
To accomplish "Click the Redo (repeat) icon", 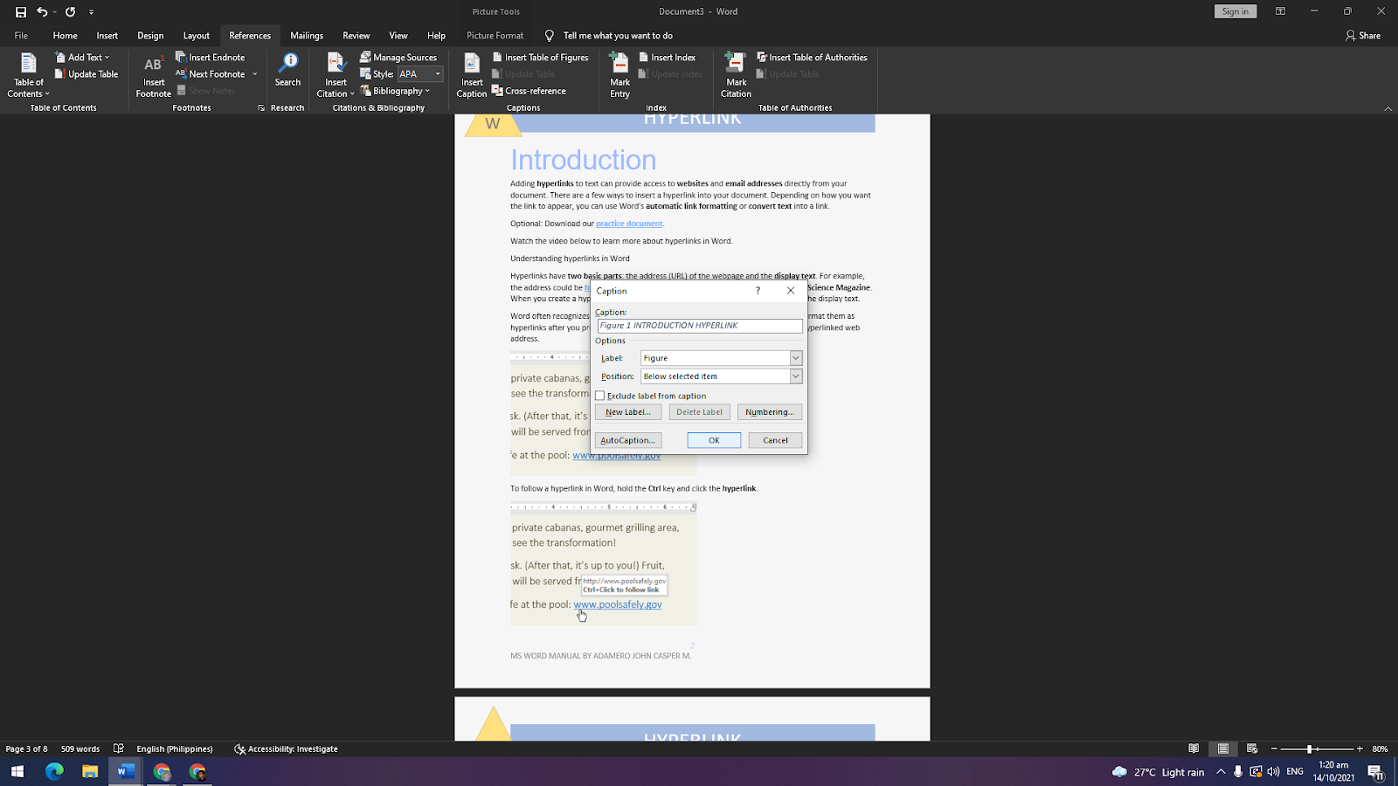I will click(70, 11).
